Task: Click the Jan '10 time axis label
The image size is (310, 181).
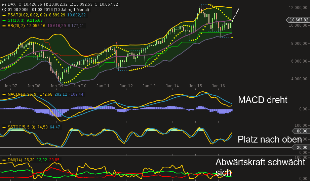Action: click(x=80, y=86)
